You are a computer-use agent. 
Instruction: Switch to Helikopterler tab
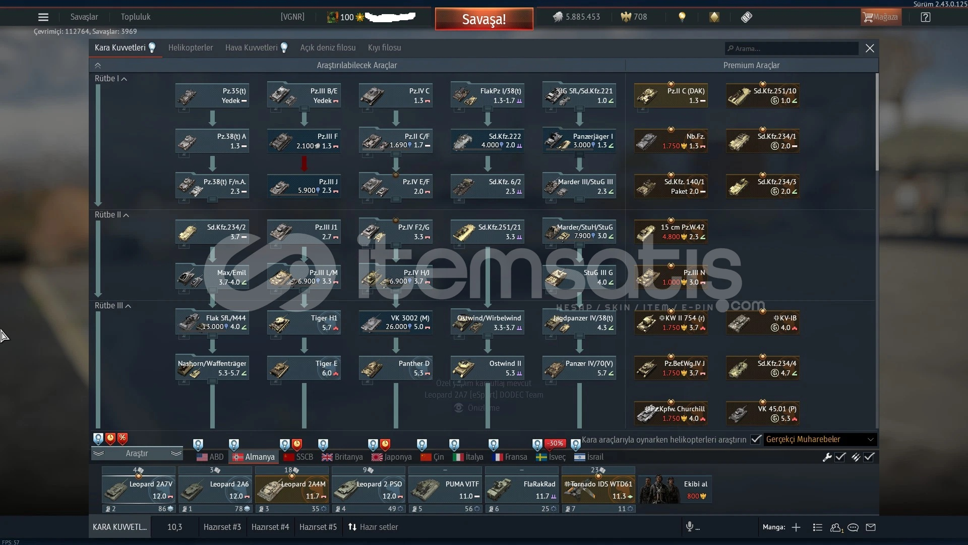(191, 48)
